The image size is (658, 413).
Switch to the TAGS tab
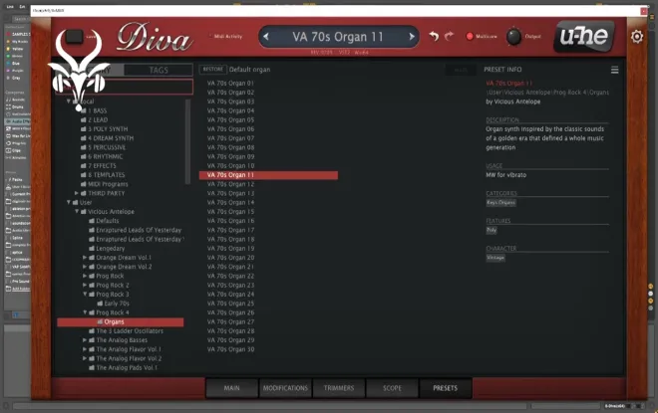(x=159, y=70)
